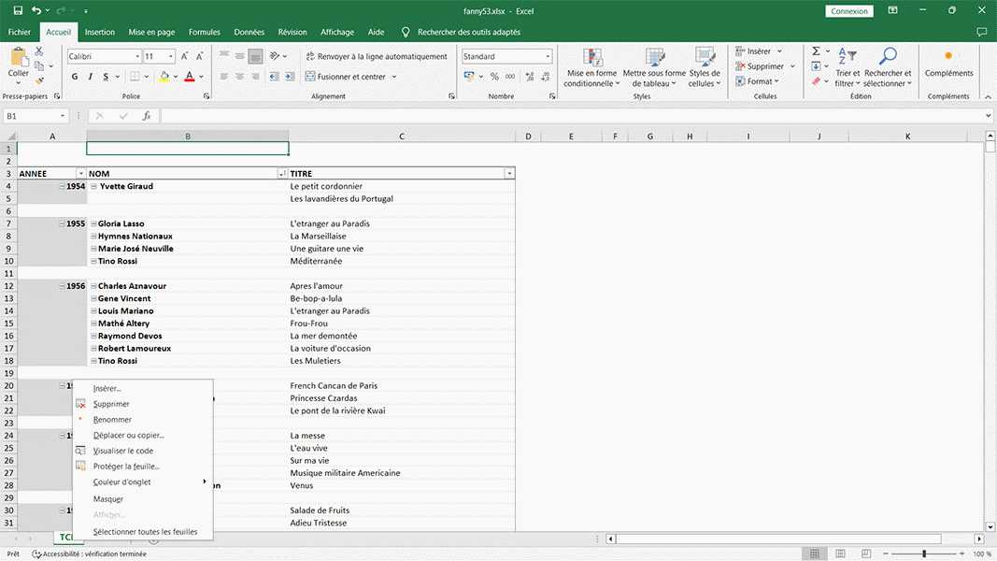Toggle Renvoyer à la ligne automatiquement
This screenshot has height=561, width=997.
375,56
